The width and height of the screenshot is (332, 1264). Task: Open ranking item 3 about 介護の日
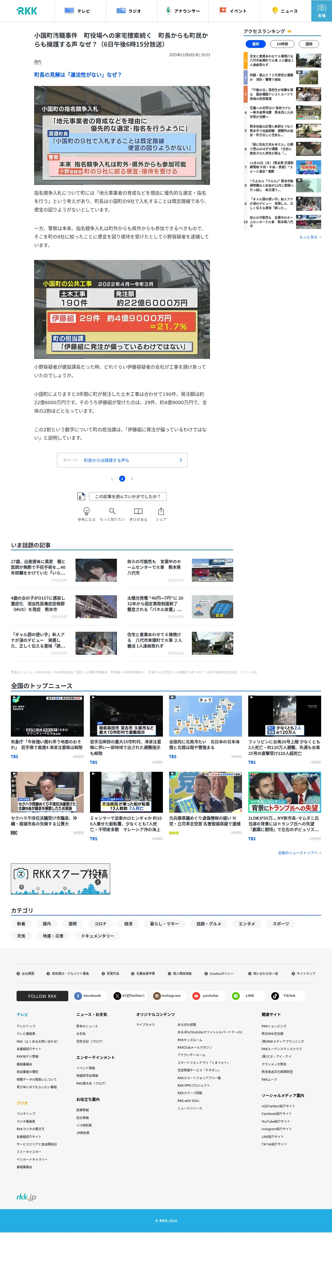tap(283, 94)
